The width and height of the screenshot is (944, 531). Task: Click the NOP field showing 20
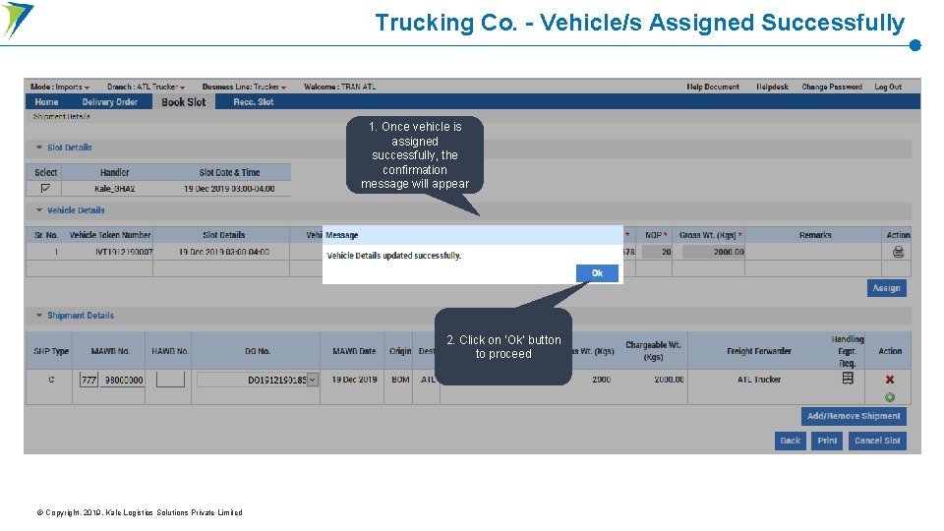[658, 252]
